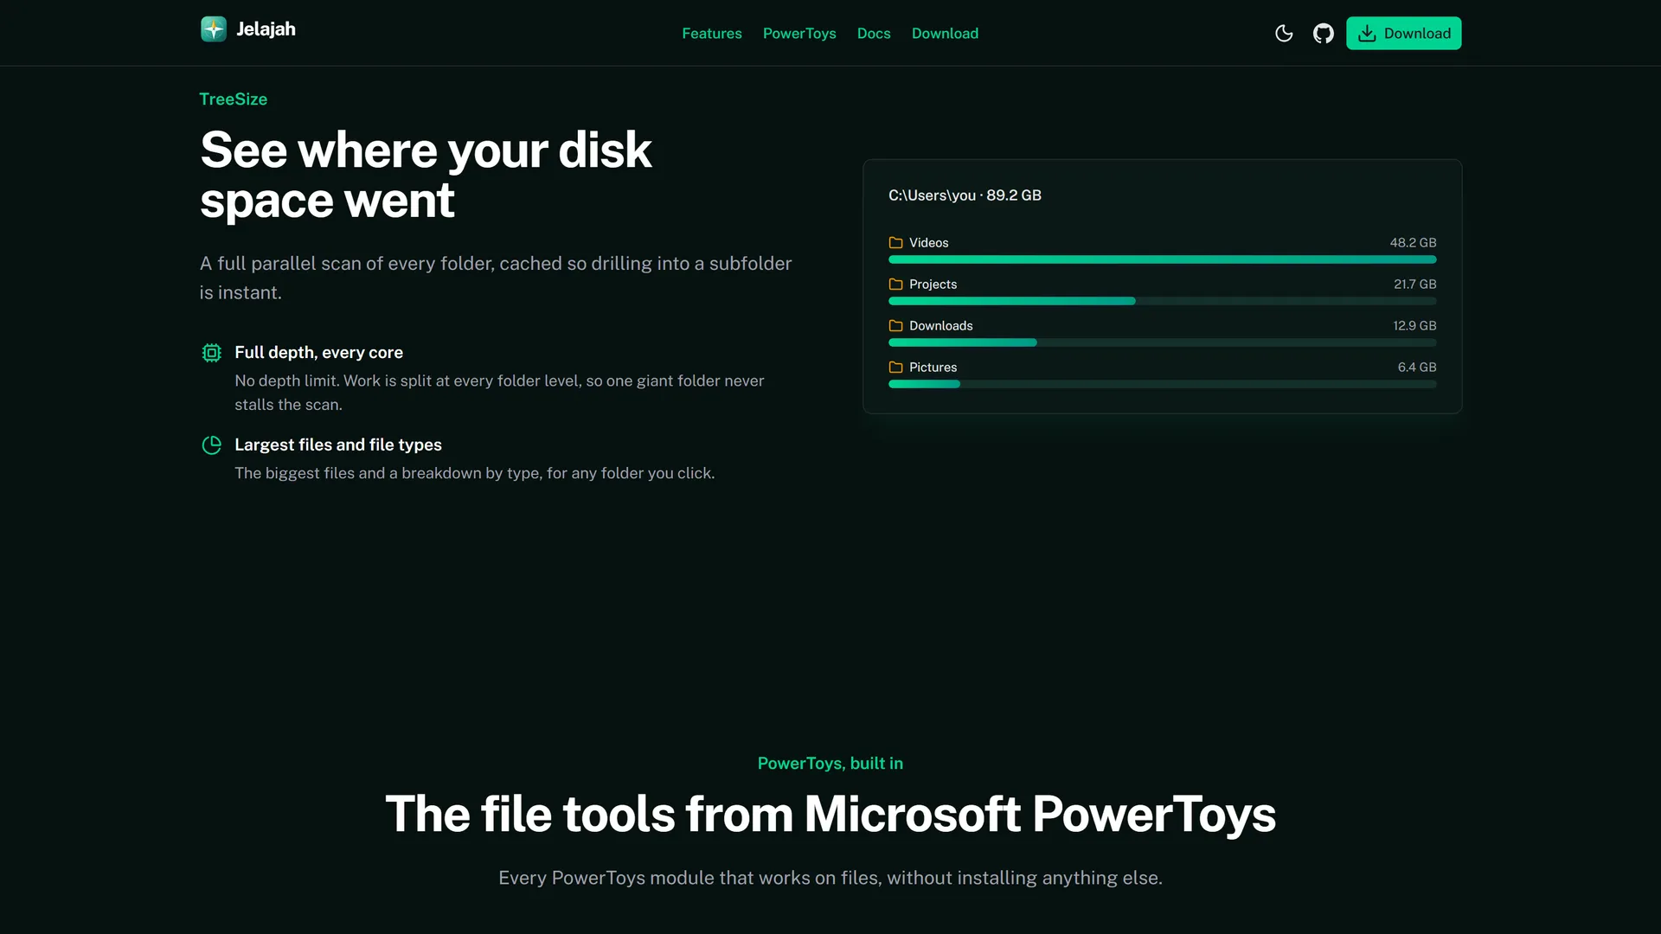Click the green 'TreeSize' label
The height and width of the screenshot is (934, 1661).
[233, 99]
